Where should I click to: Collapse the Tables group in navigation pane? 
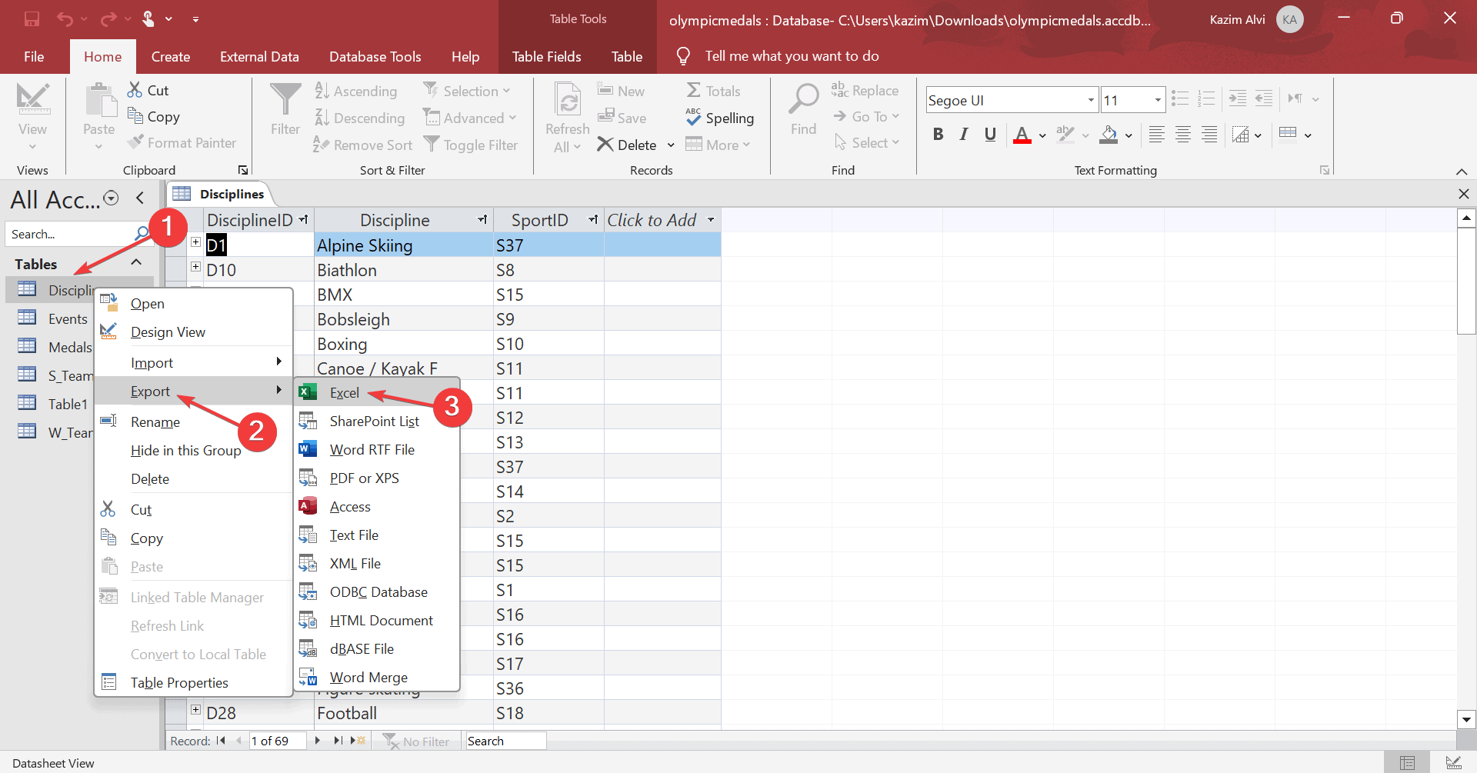[x=136, y=263]
